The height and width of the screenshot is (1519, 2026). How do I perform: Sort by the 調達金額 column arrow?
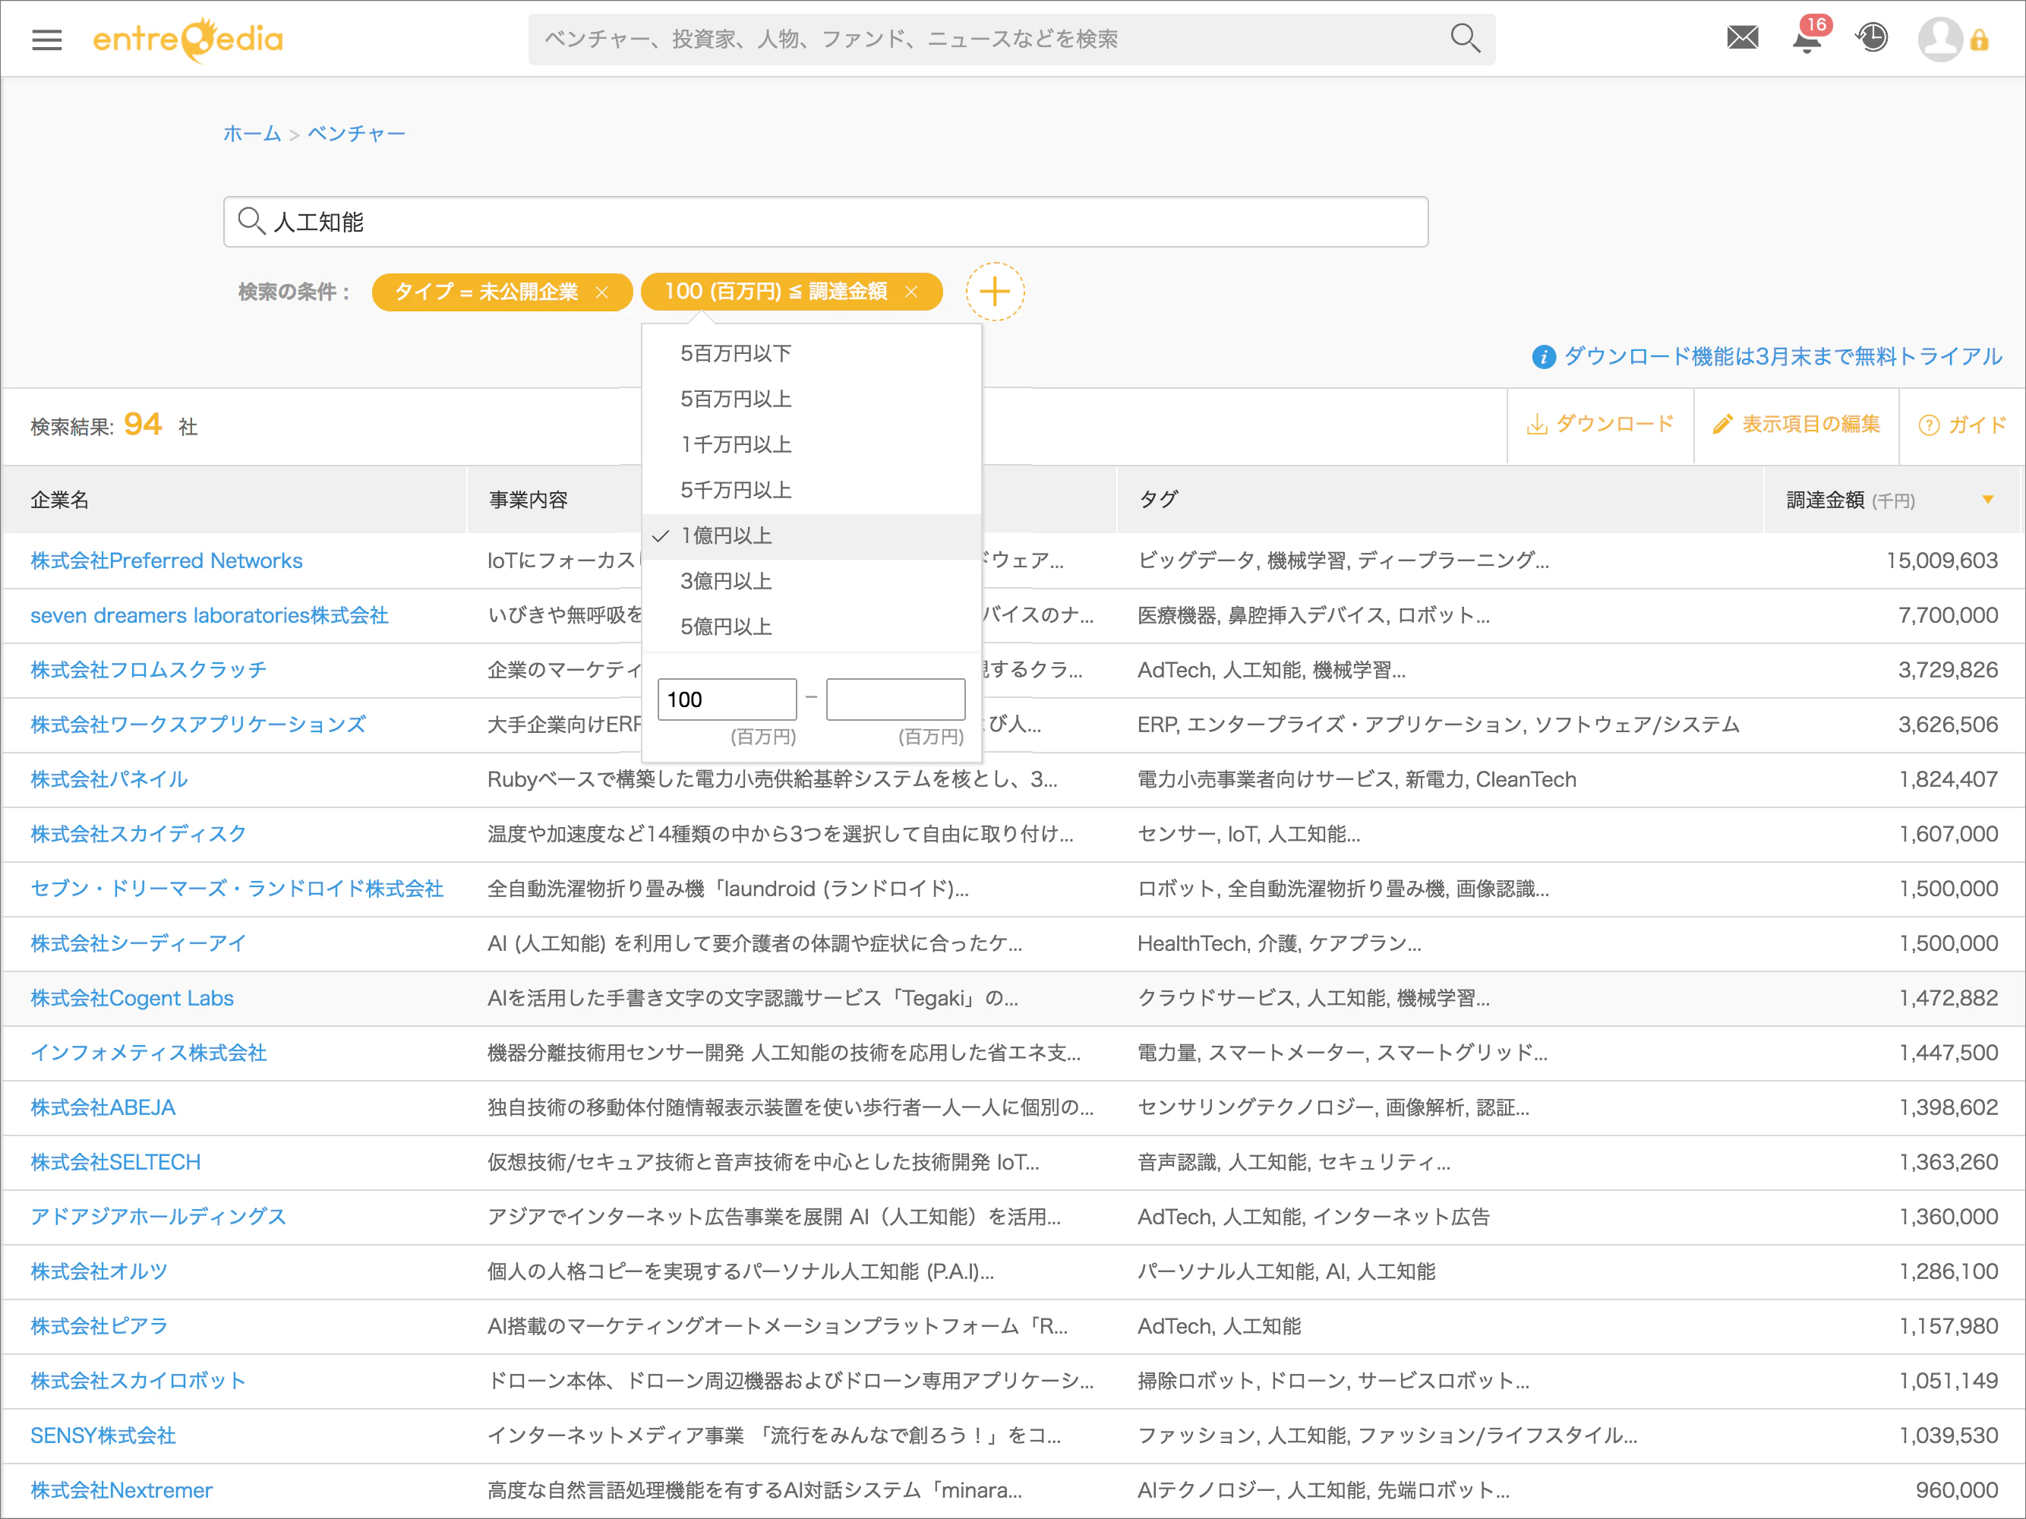coord(1987,499)
